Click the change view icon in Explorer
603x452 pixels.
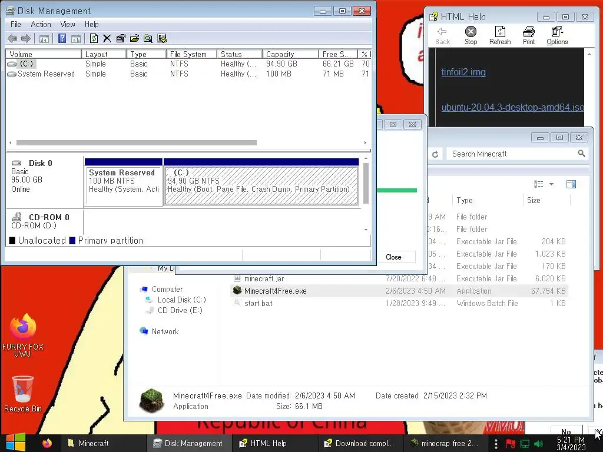point(539,184)
